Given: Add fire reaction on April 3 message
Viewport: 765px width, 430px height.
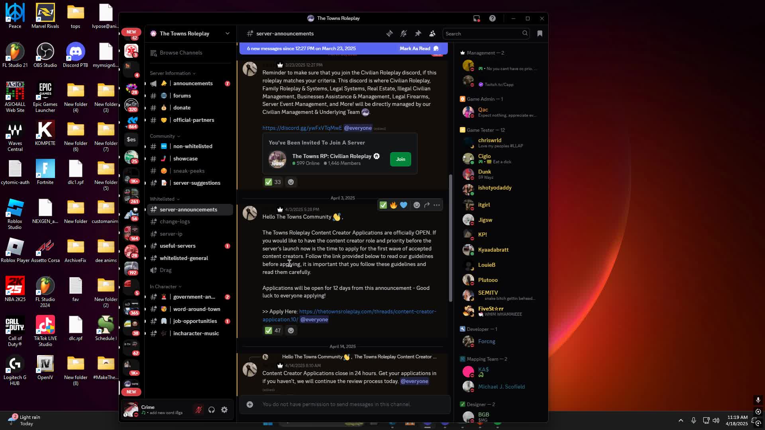Looking at the screenshot, I should [x=393, y=205].
